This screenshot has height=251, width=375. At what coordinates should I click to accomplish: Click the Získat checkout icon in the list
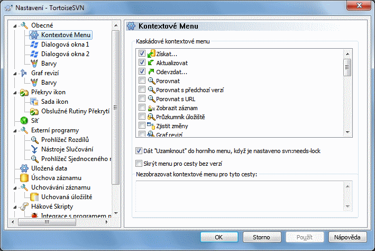pyautogui.click(x=151, y=54)
